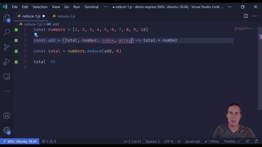262x147 pixels.
Task: Click reduce-1.js in the breadcrumb
Action: point(33,24)
